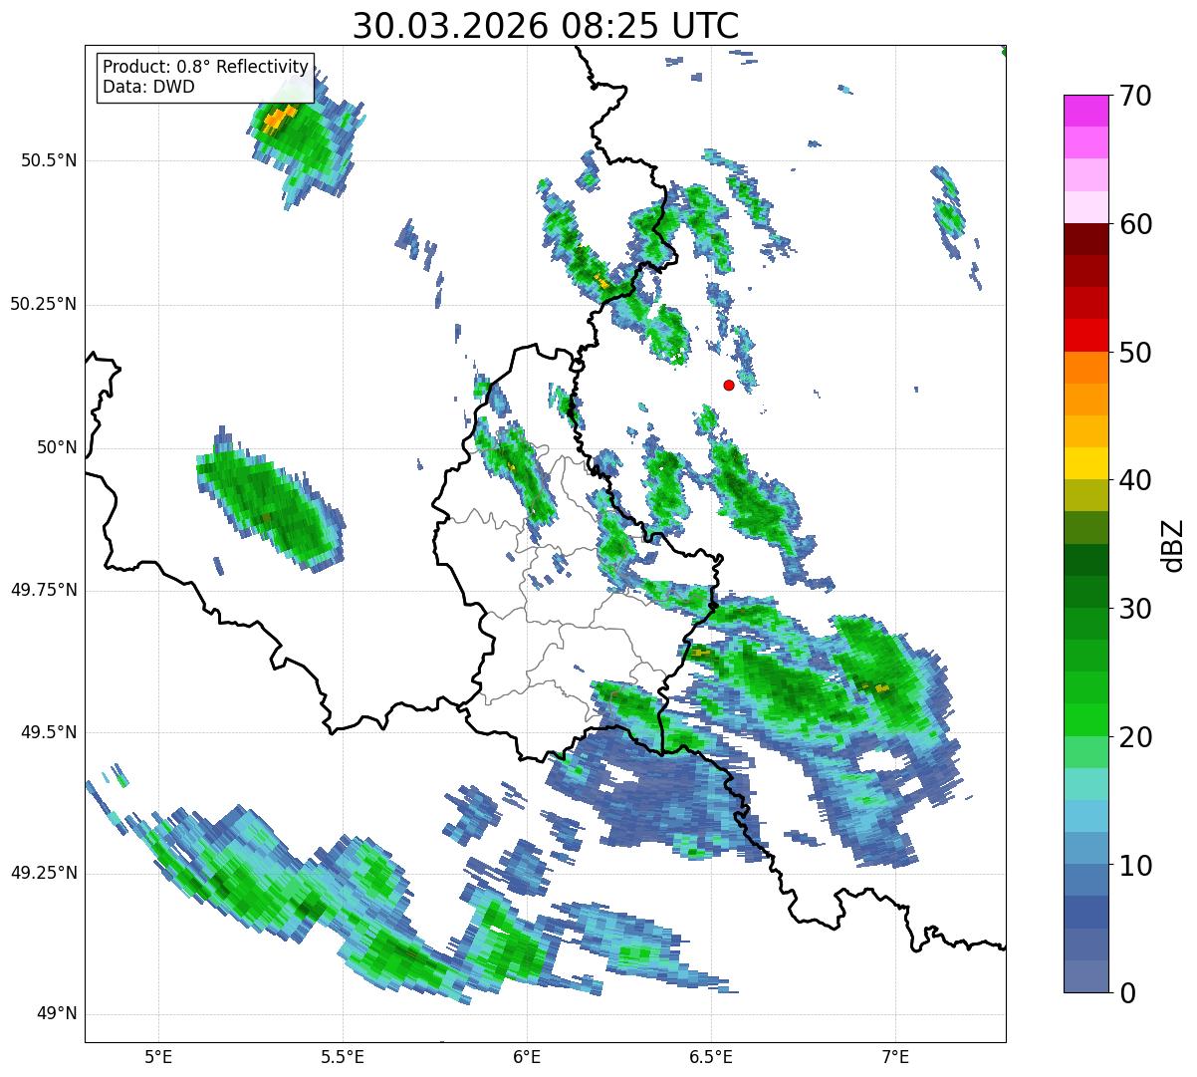Click the 5°E longitude label
This screenshot has width=1197, height=1077.
click(x=158, y=1056)
